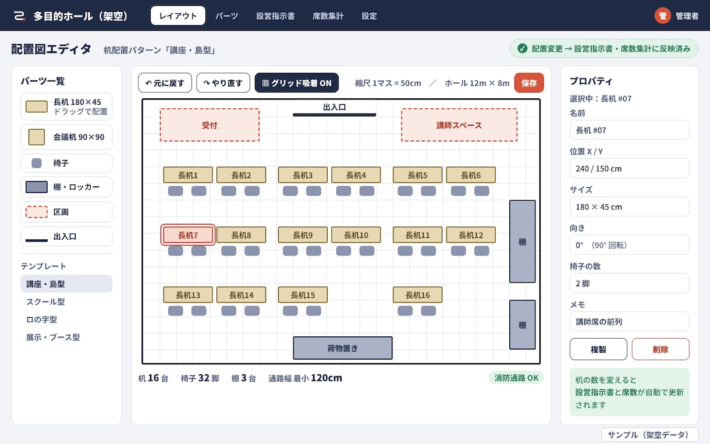Switch to the レイアウト tab

(178, 16)
